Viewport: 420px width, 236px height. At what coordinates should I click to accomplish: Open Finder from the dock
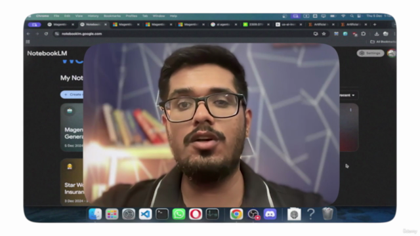(95, 214)
